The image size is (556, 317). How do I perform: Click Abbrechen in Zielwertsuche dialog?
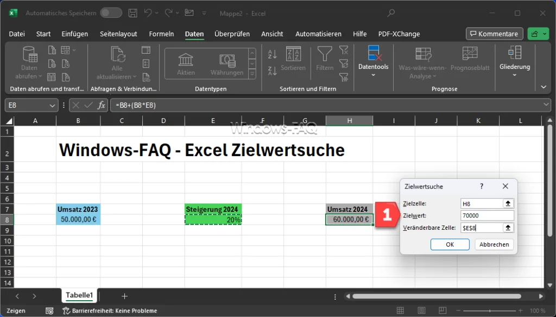pos(494,244)
